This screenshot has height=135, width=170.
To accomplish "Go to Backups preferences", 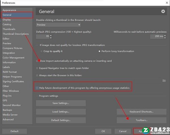I will click(7, 110).
